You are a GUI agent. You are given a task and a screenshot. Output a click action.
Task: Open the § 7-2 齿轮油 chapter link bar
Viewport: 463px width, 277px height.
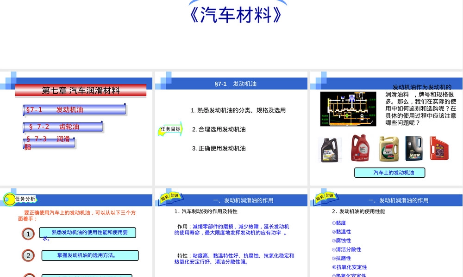tap(63, 127)
